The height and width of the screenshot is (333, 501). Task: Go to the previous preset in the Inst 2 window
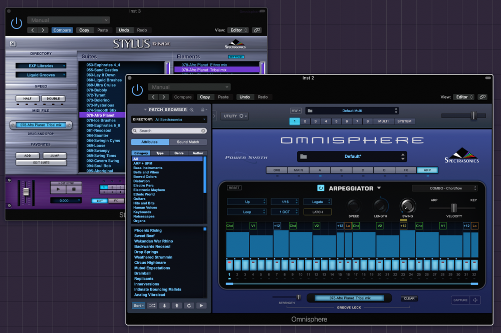coord(153,97)
